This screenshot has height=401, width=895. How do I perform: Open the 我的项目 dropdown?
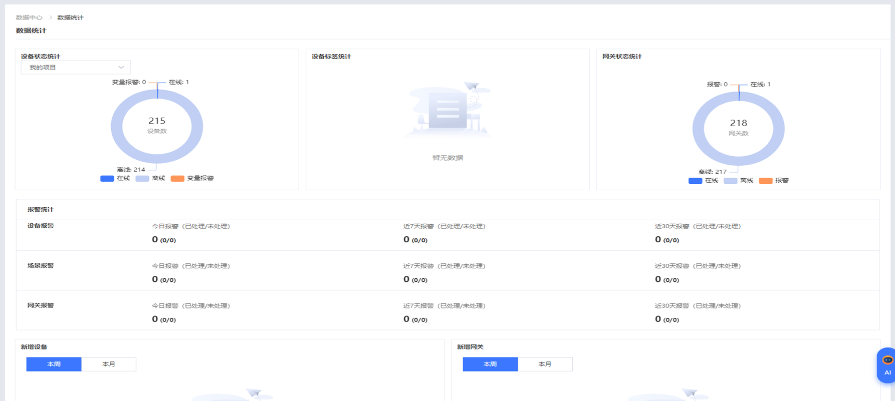click(75, 68)
